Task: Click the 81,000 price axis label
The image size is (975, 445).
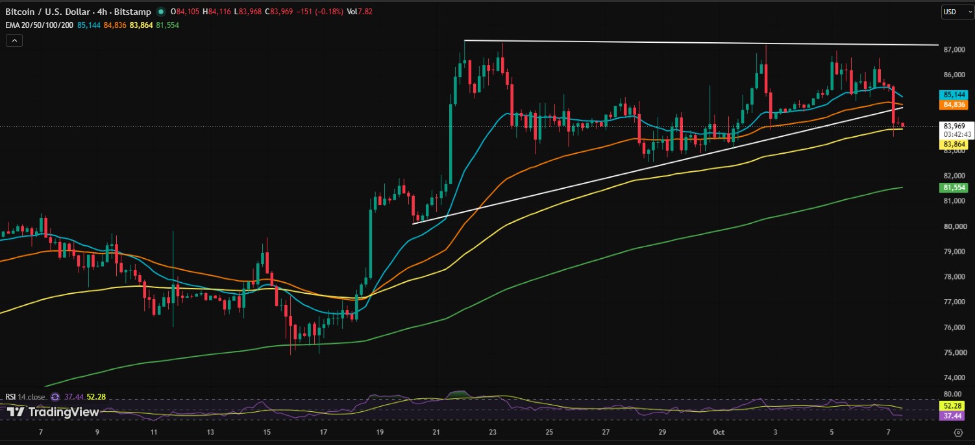Action: (955, 201)
